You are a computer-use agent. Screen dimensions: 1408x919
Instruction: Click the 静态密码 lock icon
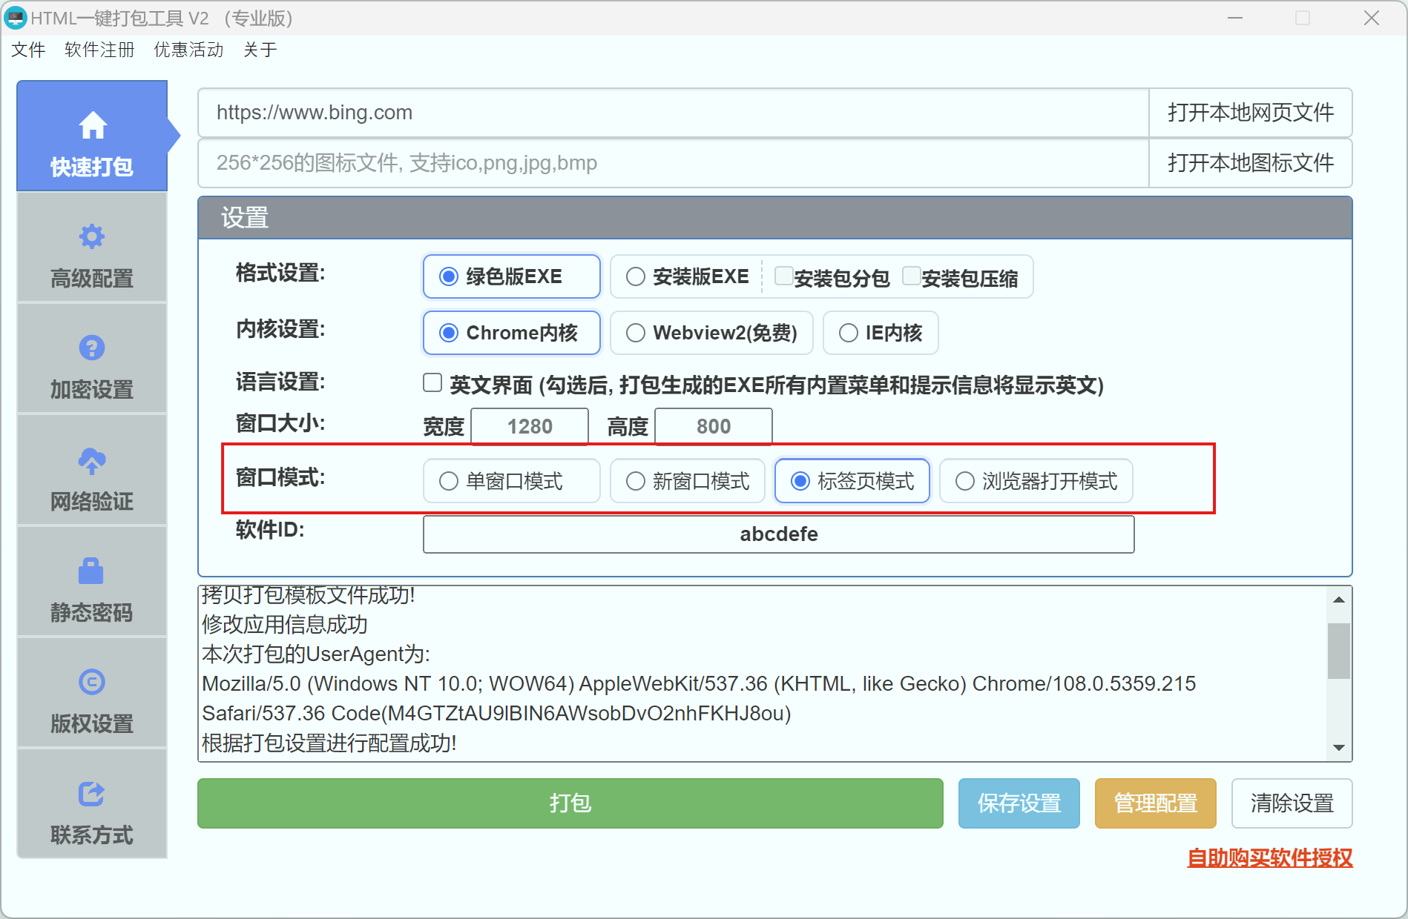tap(92, 571)
